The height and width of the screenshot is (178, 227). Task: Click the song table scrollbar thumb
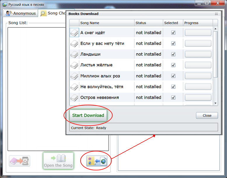tap(215, 54)
